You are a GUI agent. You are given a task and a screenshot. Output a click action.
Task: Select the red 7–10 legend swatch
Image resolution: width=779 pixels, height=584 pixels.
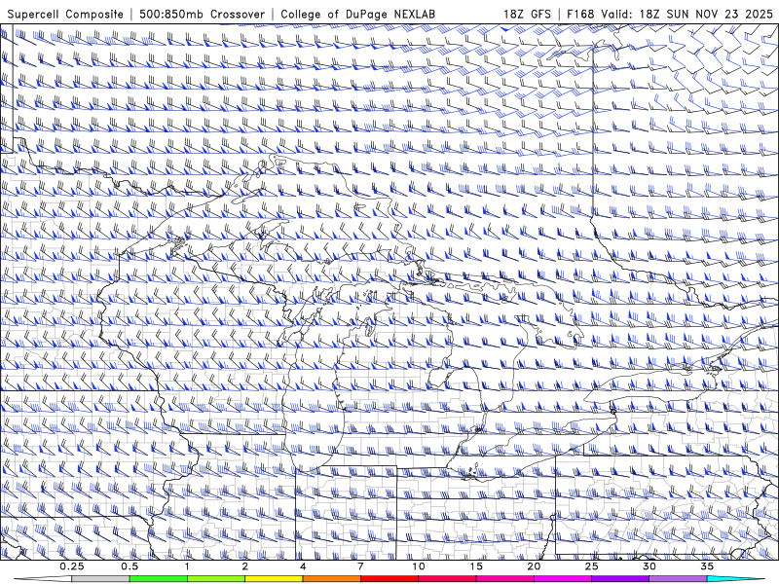(389, 579)
